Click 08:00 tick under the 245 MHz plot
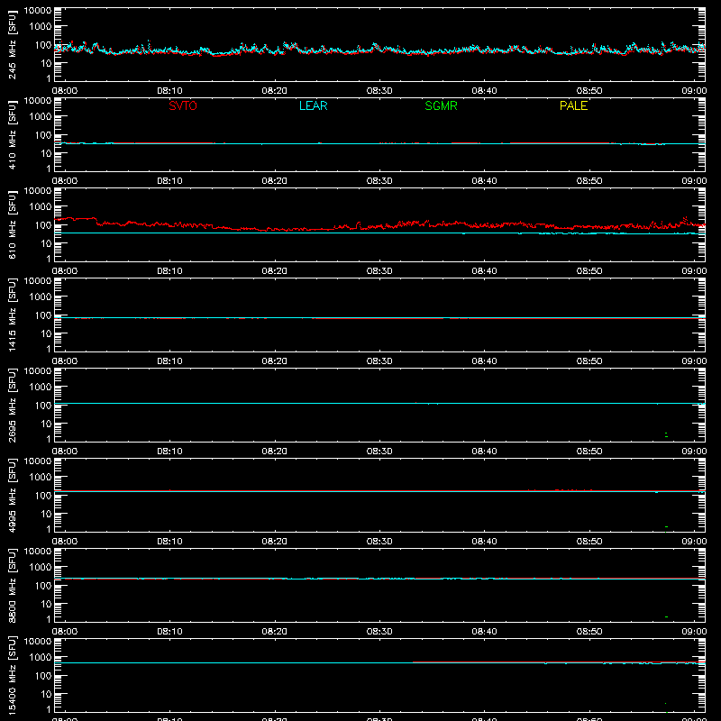 [65, 91]
